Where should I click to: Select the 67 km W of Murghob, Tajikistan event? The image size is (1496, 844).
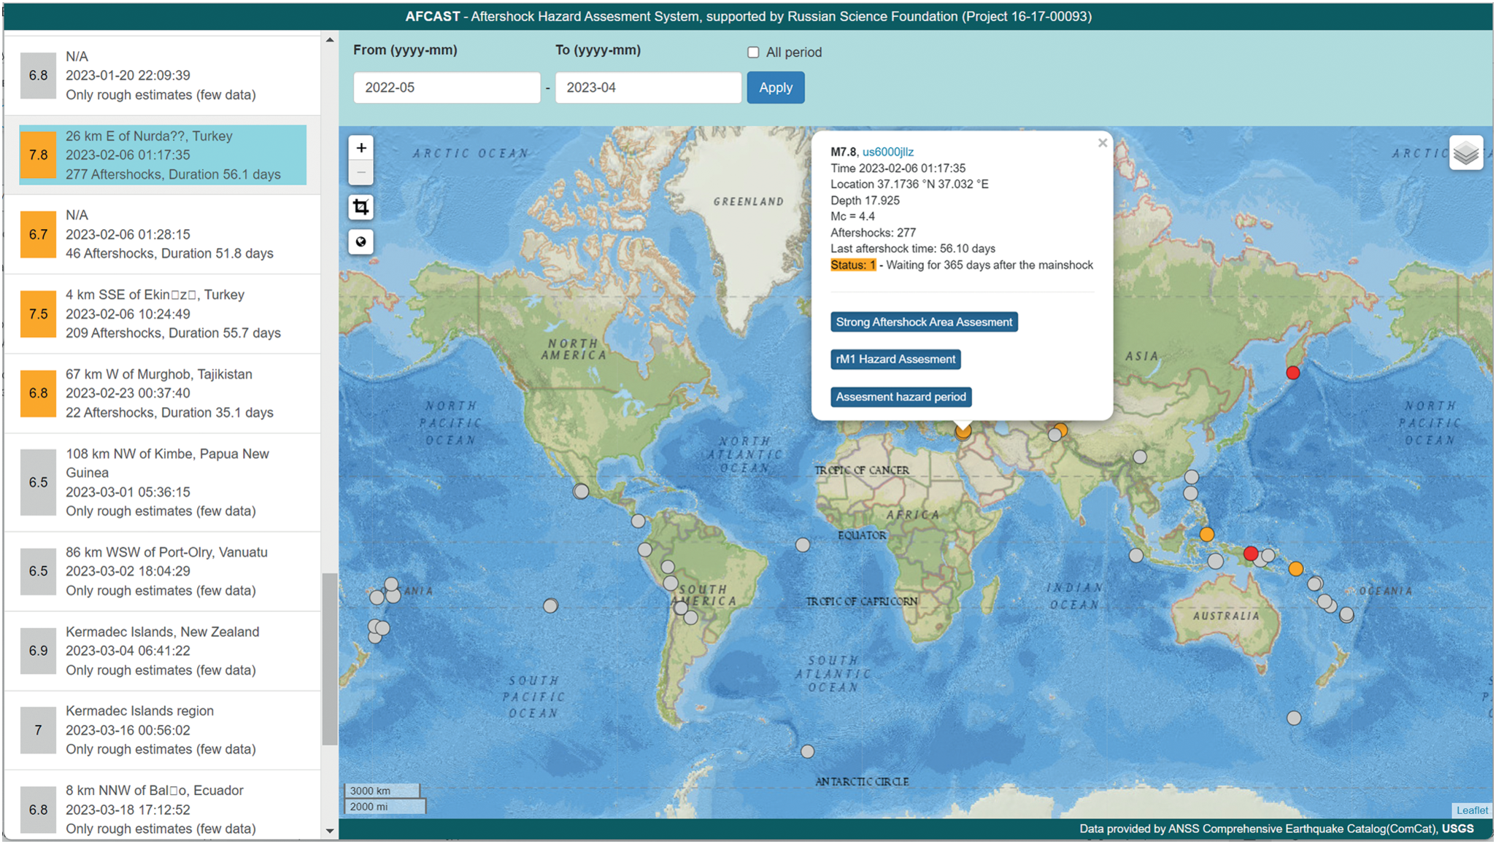click(162, 393)
